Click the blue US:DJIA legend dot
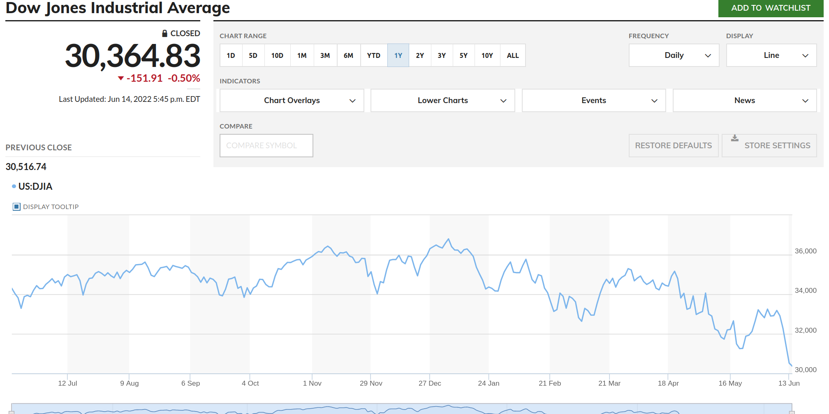The height and width of the screenshot is (414, 829). [14, 186]
